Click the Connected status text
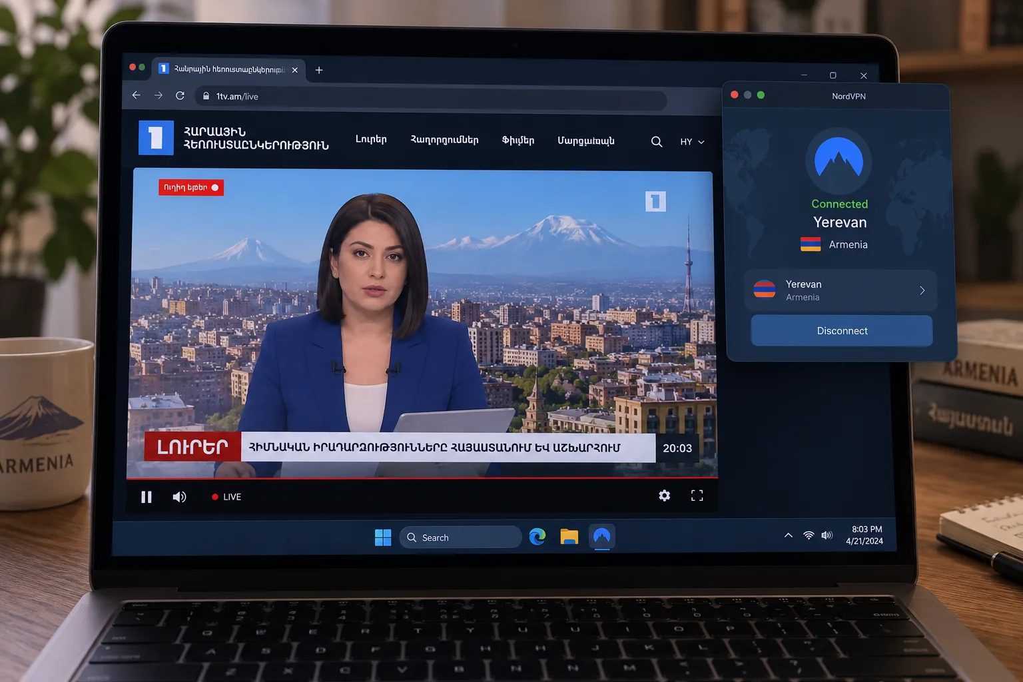Viewport: 1023px width, 682px height. coord(839,204)
